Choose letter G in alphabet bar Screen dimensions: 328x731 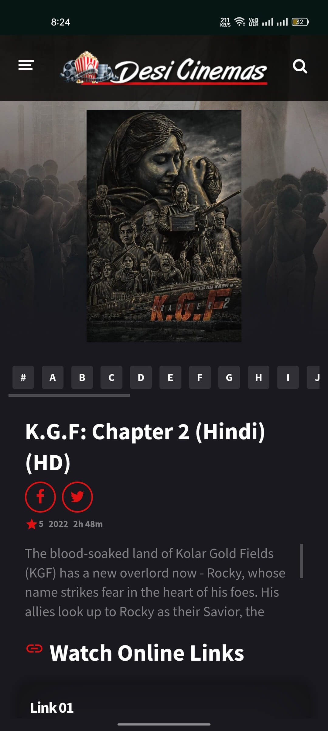click(x=229, y=378)
